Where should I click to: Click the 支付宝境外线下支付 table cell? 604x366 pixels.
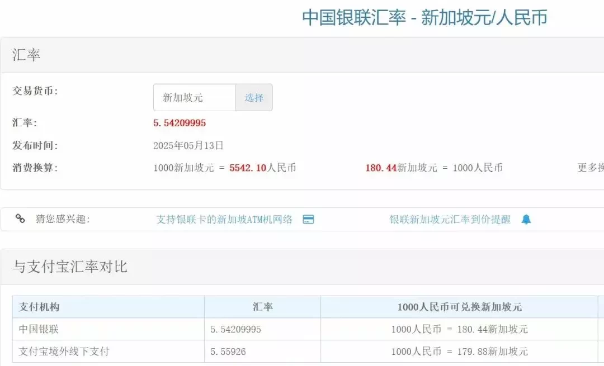(108, 351)
